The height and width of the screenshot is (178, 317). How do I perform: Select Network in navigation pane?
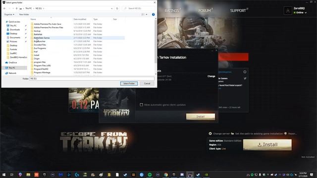tap(12, 73)
